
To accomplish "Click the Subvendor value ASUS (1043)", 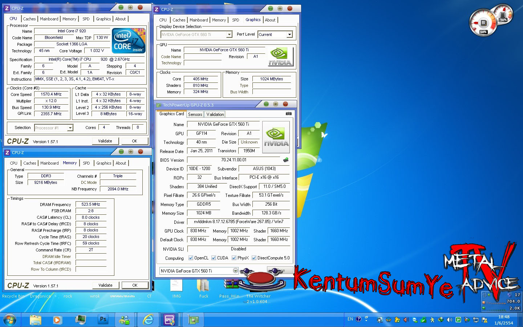I will coord(264,169).
